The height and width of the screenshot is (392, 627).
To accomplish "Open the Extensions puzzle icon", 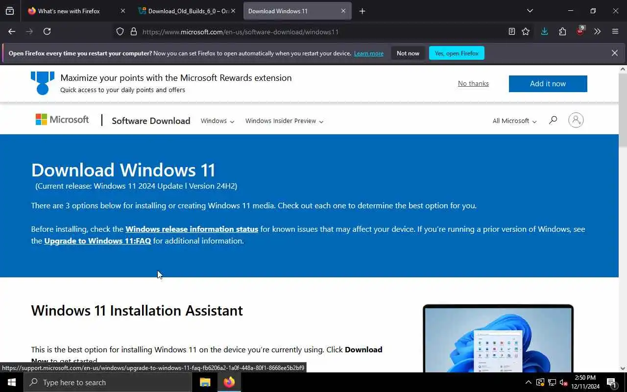I will (x=562, y=31).
